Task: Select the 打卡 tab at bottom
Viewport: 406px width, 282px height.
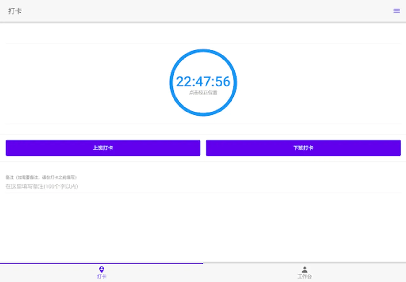Action: [101, 273]
